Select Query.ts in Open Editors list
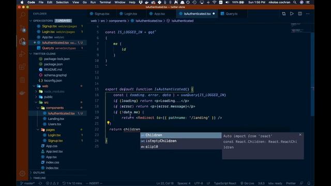The height and width of the screenshot is (186, 331). pyautogui.click(x=48, y=48)
